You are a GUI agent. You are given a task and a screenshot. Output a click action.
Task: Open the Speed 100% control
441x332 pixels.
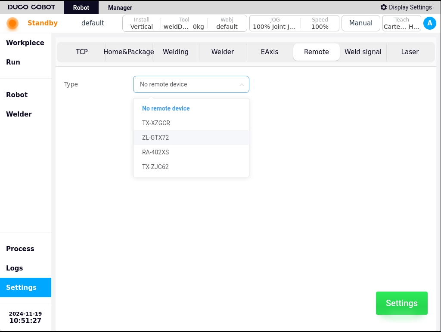click(320, 23)
